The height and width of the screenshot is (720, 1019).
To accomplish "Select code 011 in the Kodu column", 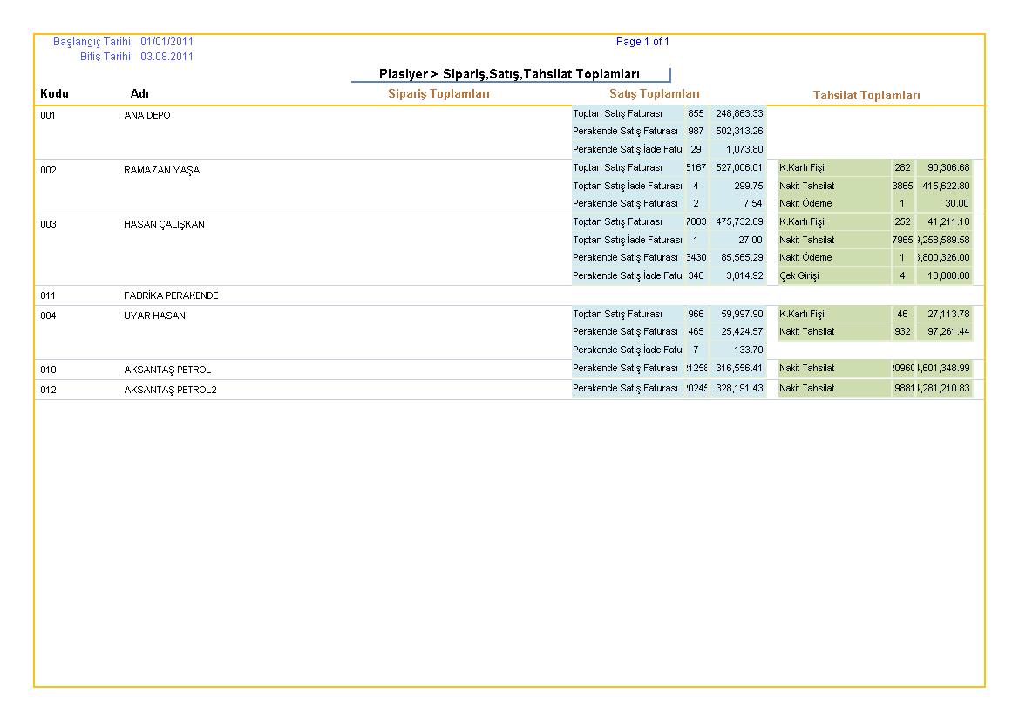I will coord(48,295).
